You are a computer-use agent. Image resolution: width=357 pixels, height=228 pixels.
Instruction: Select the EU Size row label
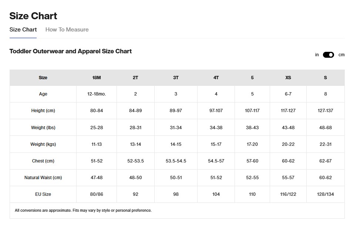[43, 194]
